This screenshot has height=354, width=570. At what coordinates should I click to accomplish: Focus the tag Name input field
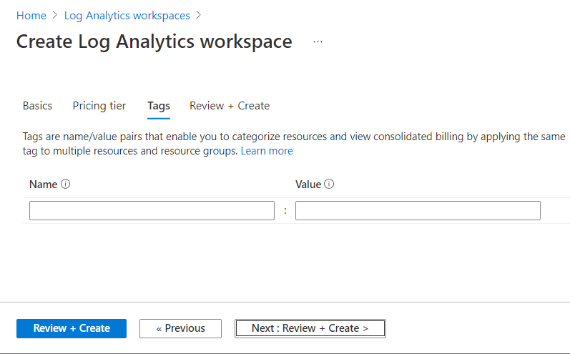tap(152, 210)
